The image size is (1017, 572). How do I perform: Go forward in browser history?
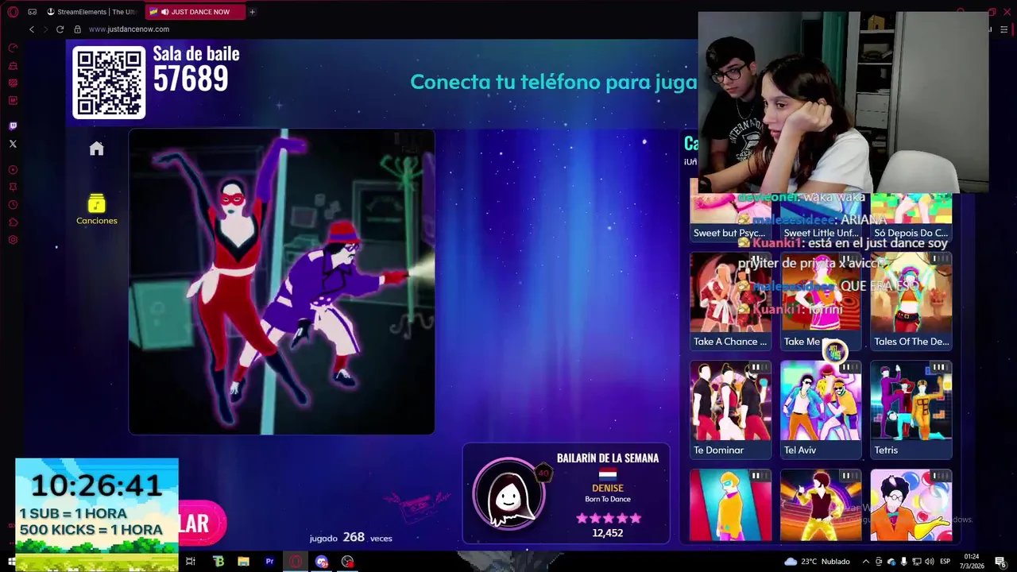[x=45, y=29]
